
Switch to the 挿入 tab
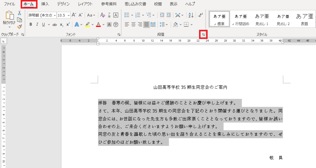tap(45, 4)
